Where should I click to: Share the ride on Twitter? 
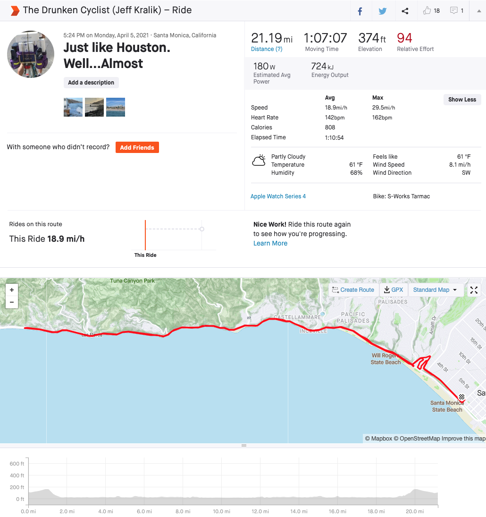382,11
